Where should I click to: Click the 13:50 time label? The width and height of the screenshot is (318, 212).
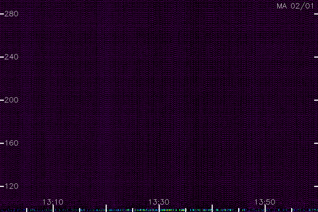click(265, 202)
